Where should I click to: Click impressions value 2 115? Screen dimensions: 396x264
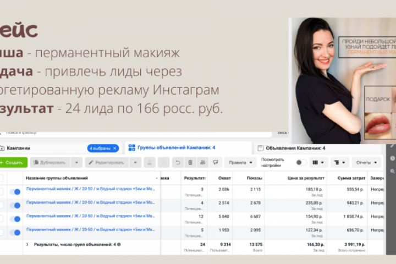point(255,189)
